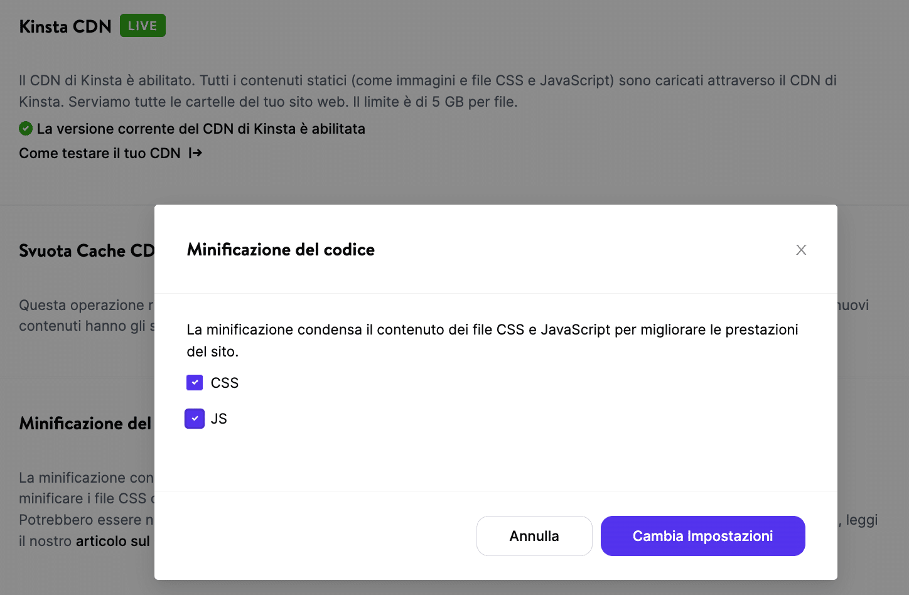Click the LIVE status badge
This screenshot has width=909, height=595.
tap(142, 26)
